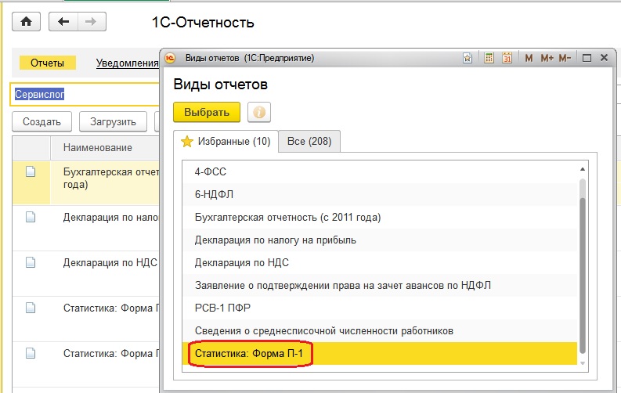Select Декларация по НДС in dialog list
Image resolution: width=621 pixels, height=393 pixels.
click(x=381, y=262)
